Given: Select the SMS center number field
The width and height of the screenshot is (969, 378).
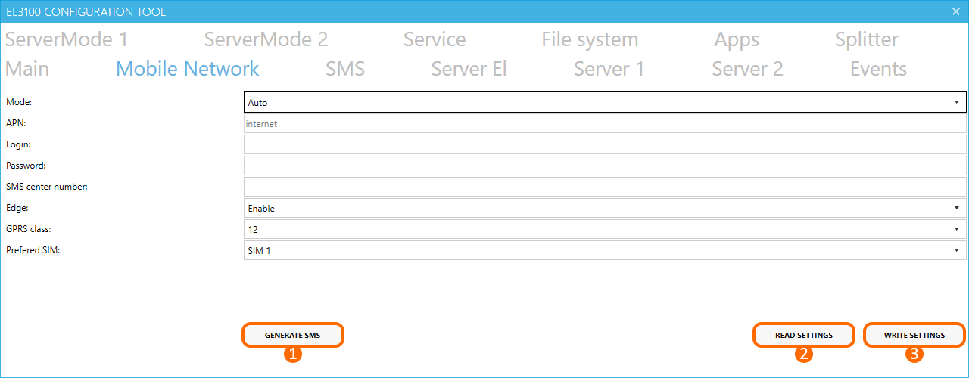Looking at the screenshot, I should click(x=605, y=187).
